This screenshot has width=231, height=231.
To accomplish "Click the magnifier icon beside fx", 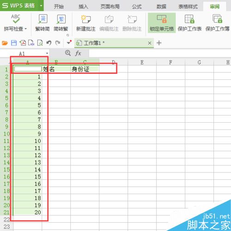I will pyautogui.click(x=68, y=53).
